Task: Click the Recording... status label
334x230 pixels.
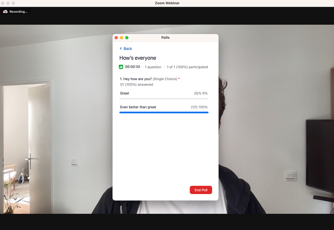Action: [x=18, y=12]
